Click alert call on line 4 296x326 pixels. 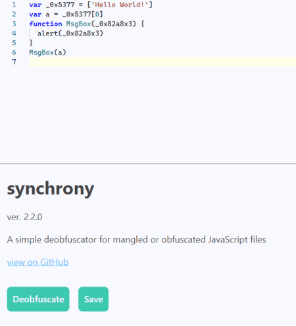coord(70,34)
